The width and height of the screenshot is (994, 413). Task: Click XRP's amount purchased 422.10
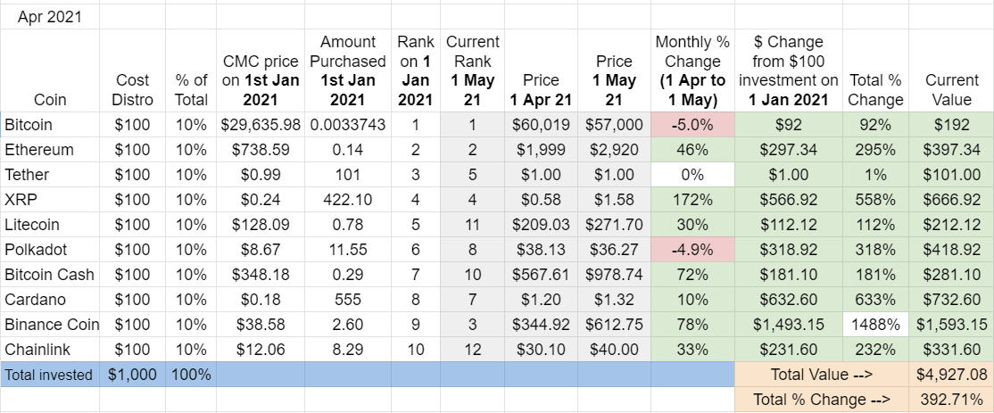[x=348, y=200]
